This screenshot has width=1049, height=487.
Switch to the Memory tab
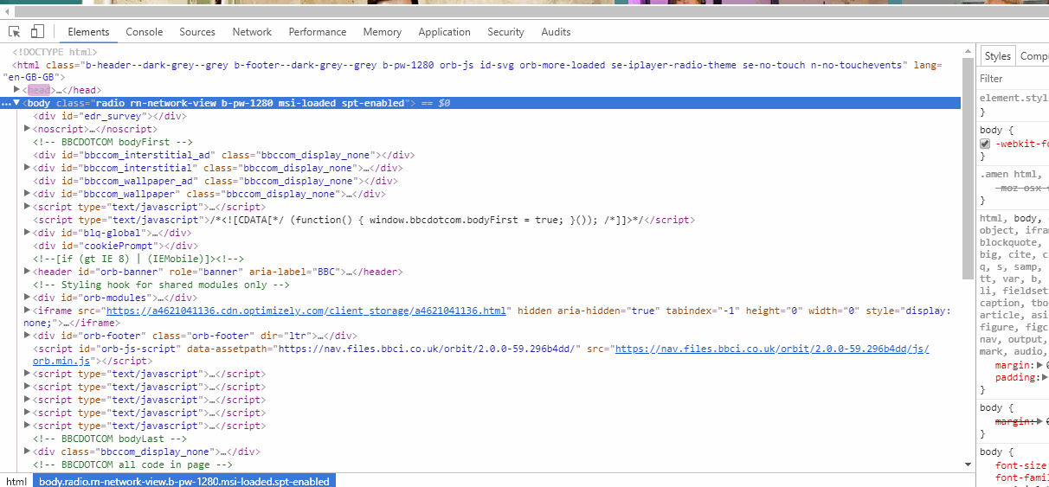point(383,32)
